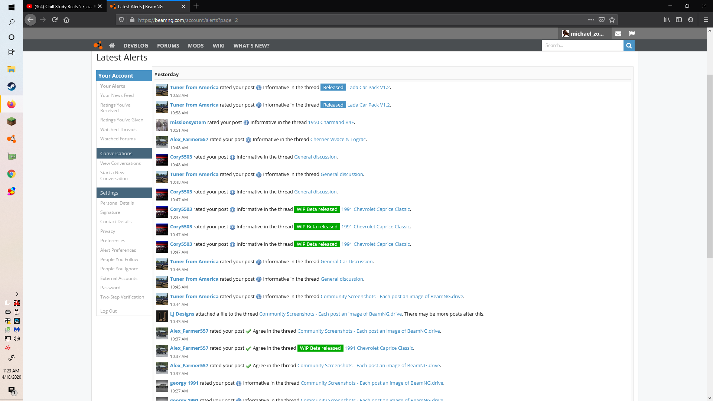Click the BeamNG orange logo in navbar
The width and height of the screenshot is (713, 401).
click(98, 45)
